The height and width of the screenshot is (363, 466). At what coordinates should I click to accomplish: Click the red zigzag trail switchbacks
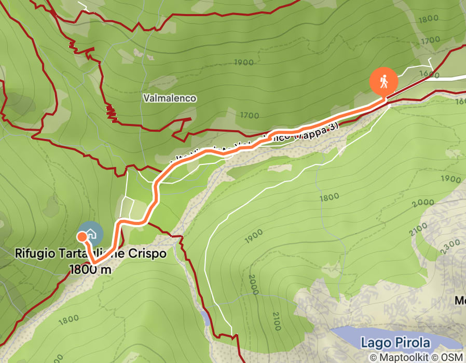[x=112, y=113]
